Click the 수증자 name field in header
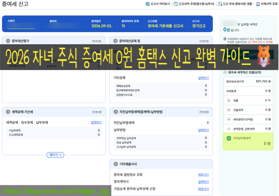The image size is (279, 196). pos(21,26)
